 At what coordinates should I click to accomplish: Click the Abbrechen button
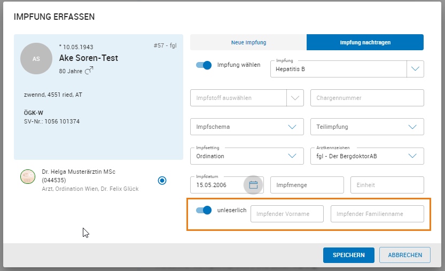[404, 255]
